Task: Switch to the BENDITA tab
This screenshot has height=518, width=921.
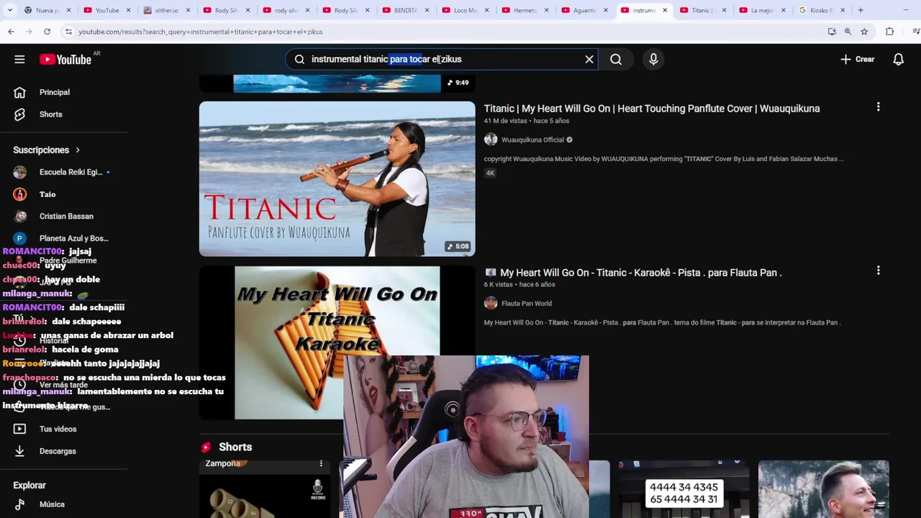Action: (x=406, y=10)
